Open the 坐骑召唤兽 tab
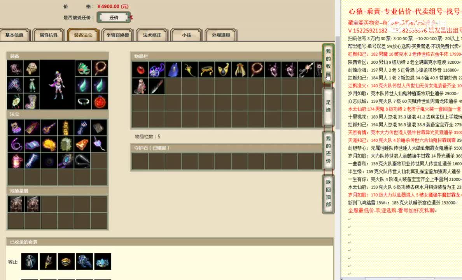Screen dimensions: 462x280 [x=117, y=35]
